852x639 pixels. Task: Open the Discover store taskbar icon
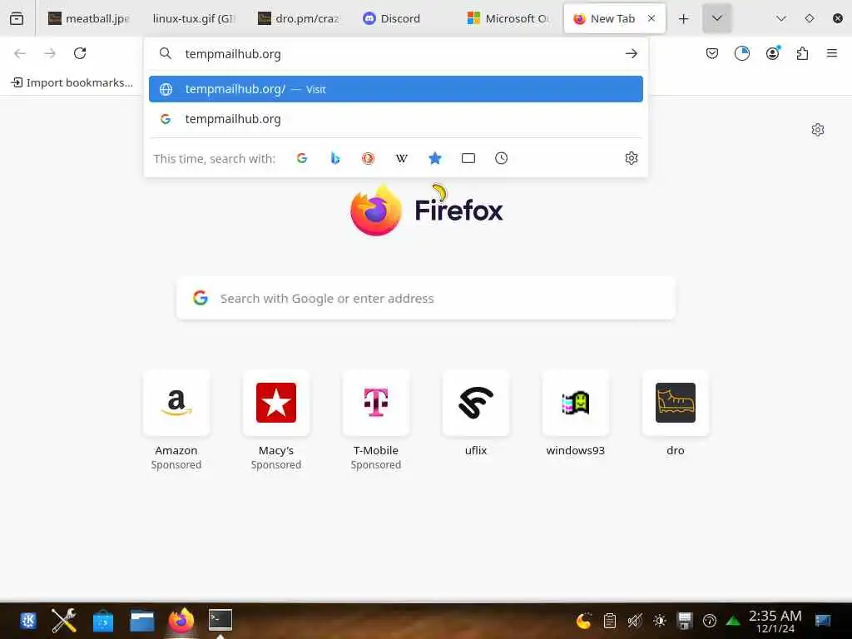tap(102, 620)
